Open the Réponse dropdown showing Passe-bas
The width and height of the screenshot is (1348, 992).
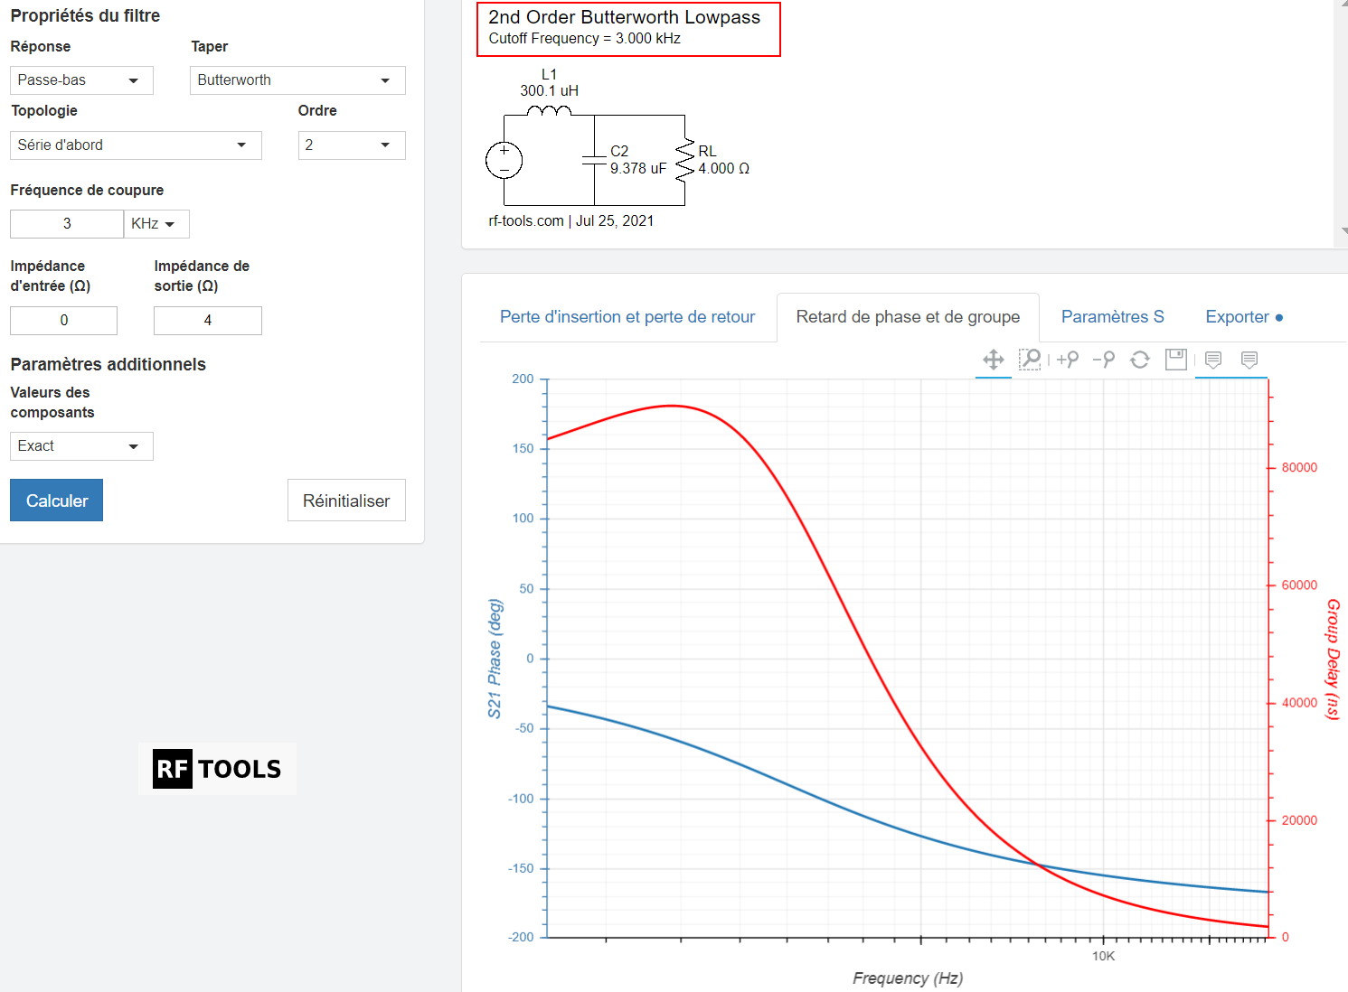coord(81,80)
